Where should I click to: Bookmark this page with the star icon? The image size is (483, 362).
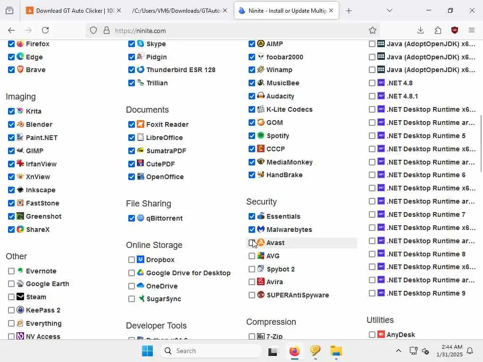click(373, 30)
